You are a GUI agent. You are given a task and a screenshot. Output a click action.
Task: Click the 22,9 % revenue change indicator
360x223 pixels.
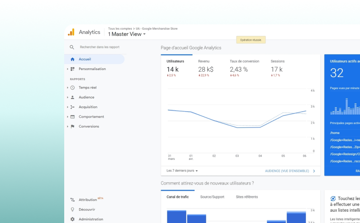click(204, 75)
